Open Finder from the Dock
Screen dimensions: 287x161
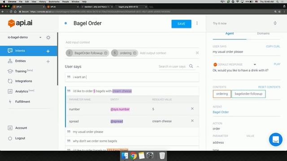tap(125, 156)
